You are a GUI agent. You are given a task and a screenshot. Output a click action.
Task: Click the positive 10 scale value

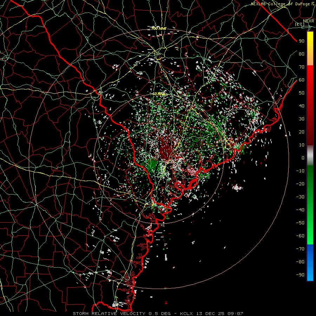coord(302,145)
